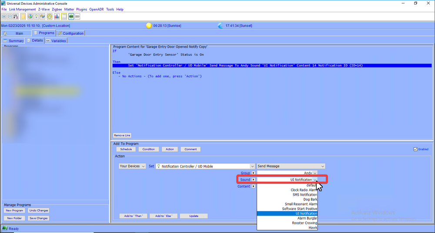Click the collapse all (minus) toolbar icon
This screenshot has width=435, height=233.
[x=10, y=17]
